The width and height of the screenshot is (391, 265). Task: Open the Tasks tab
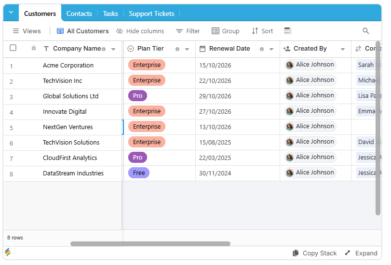110,13
